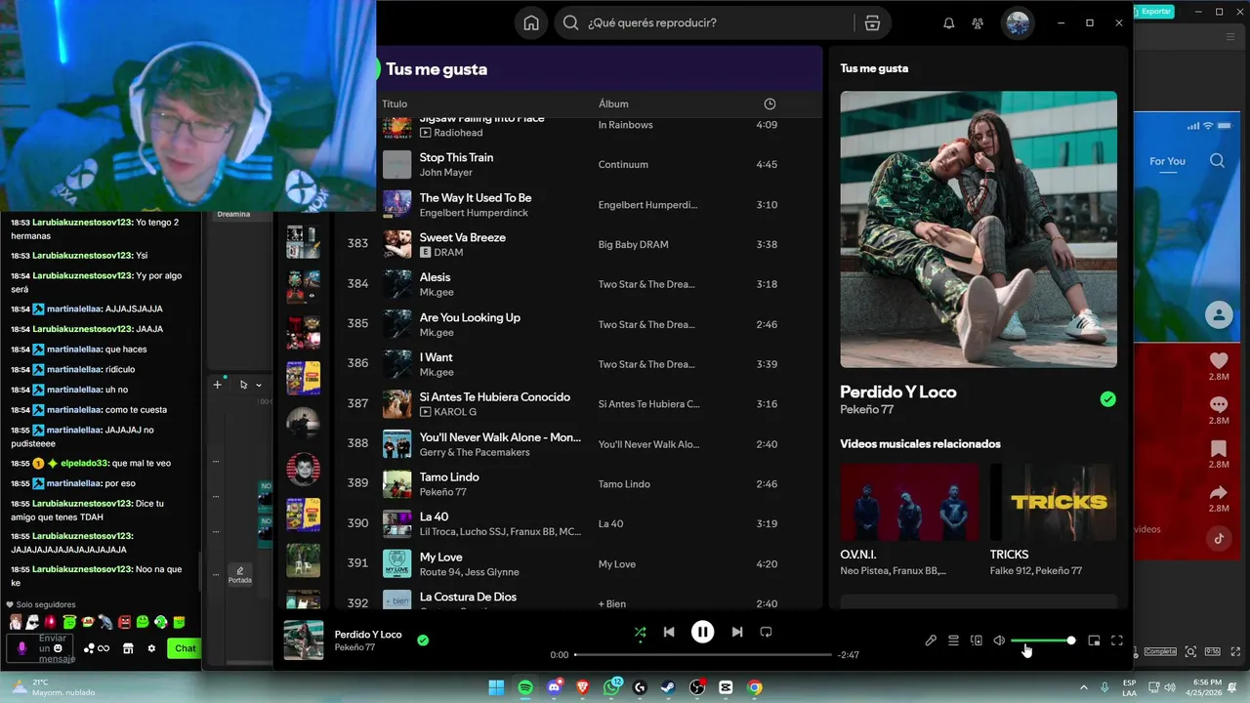Click the green Chat button in stream chat

(185, 648)
